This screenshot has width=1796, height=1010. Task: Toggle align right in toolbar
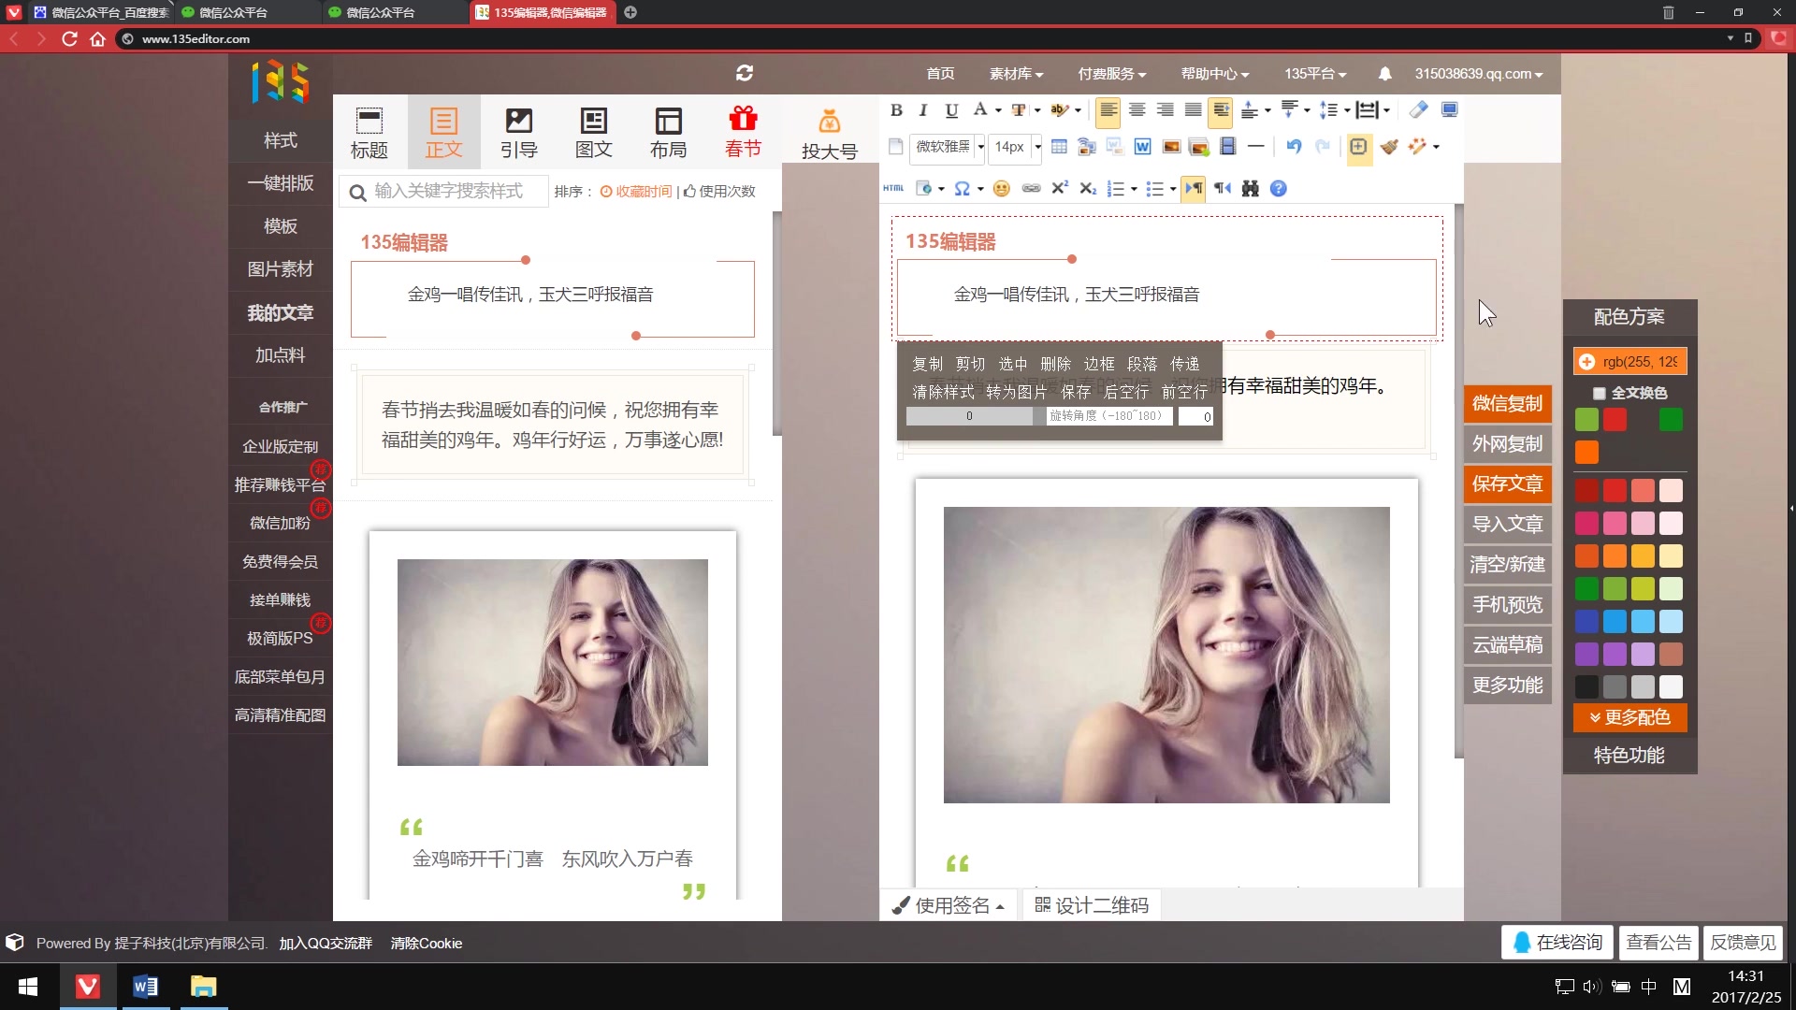click(1165, 110)
